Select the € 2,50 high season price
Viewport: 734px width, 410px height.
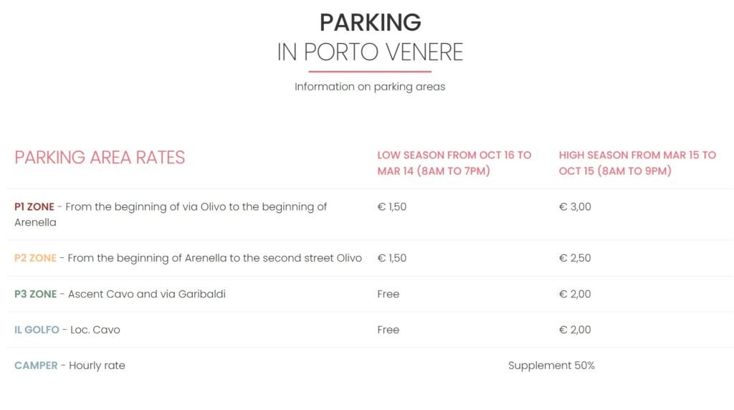click(x=575, y=258)
